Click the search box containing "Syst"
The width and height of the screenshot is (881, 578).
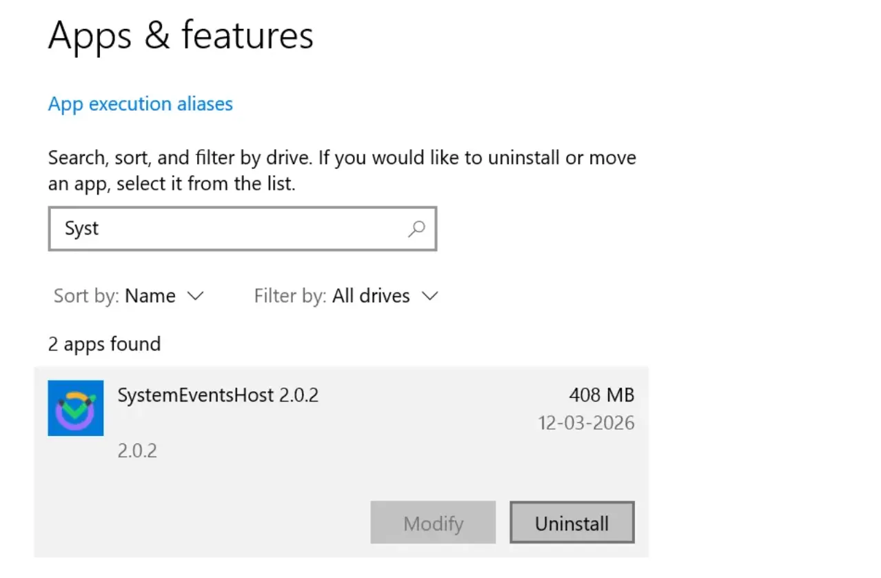pyautogui.click(x=227, y=229)
